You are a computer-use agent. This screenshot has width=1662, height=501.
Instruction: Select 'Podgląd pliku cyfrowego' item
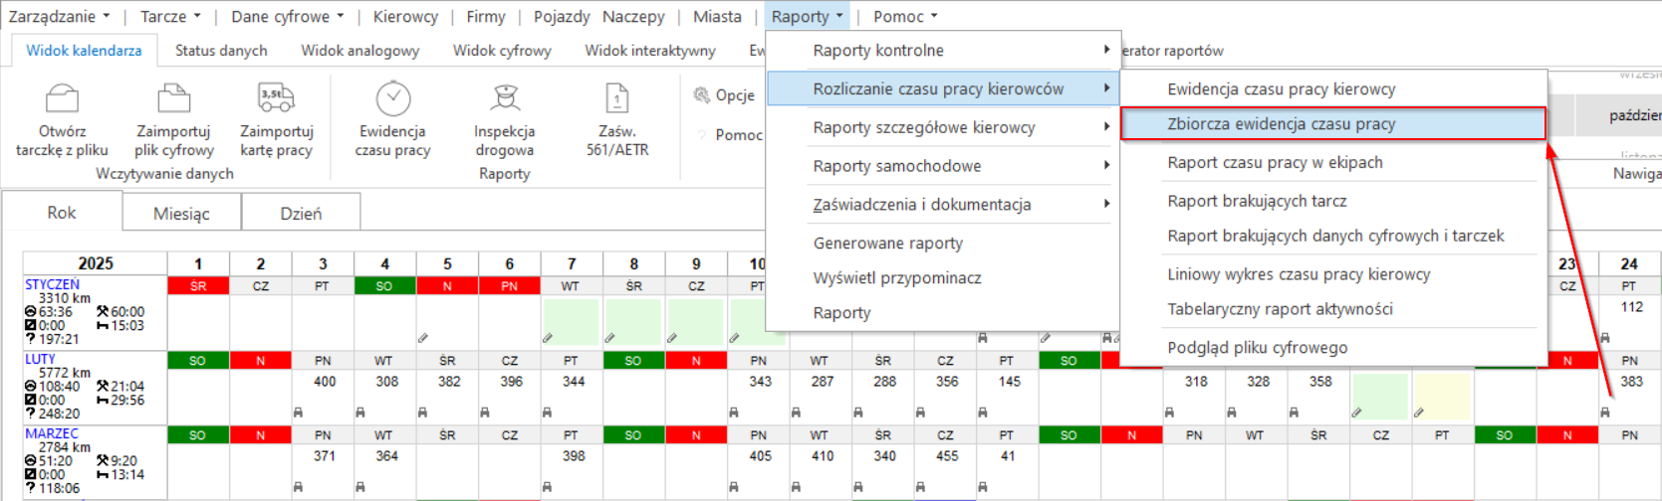[1333, 348]
